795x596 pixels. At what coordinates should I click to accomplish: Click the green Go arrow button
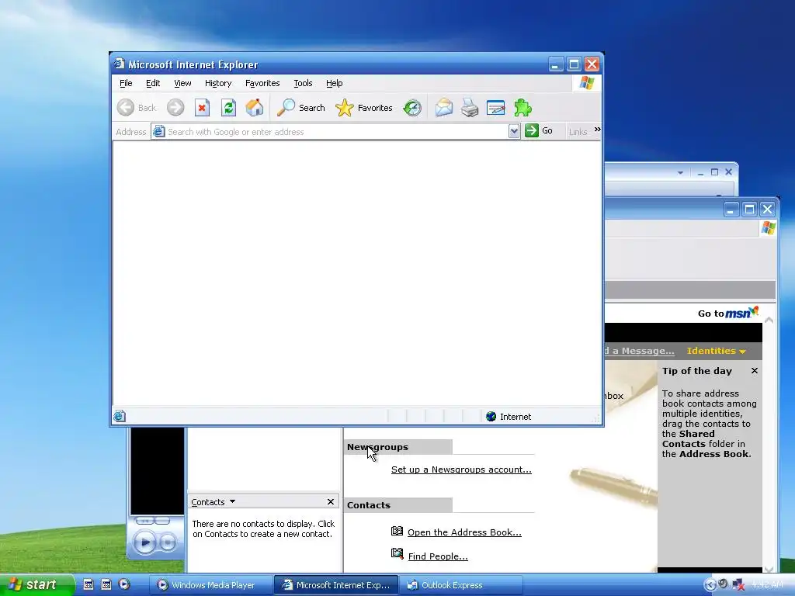pyautogui.click(x=531, y=130)
